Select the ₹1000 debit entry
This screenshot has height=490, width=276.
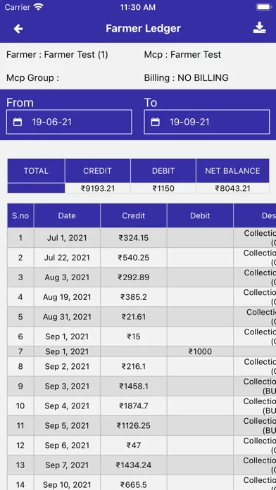[200, 351]
